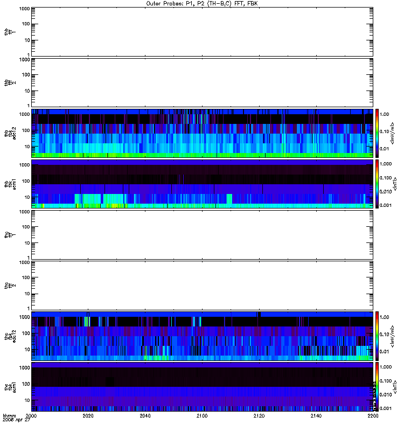Click the "hhmm" axis unit label
404x431 pixels.
coord(9,415)
